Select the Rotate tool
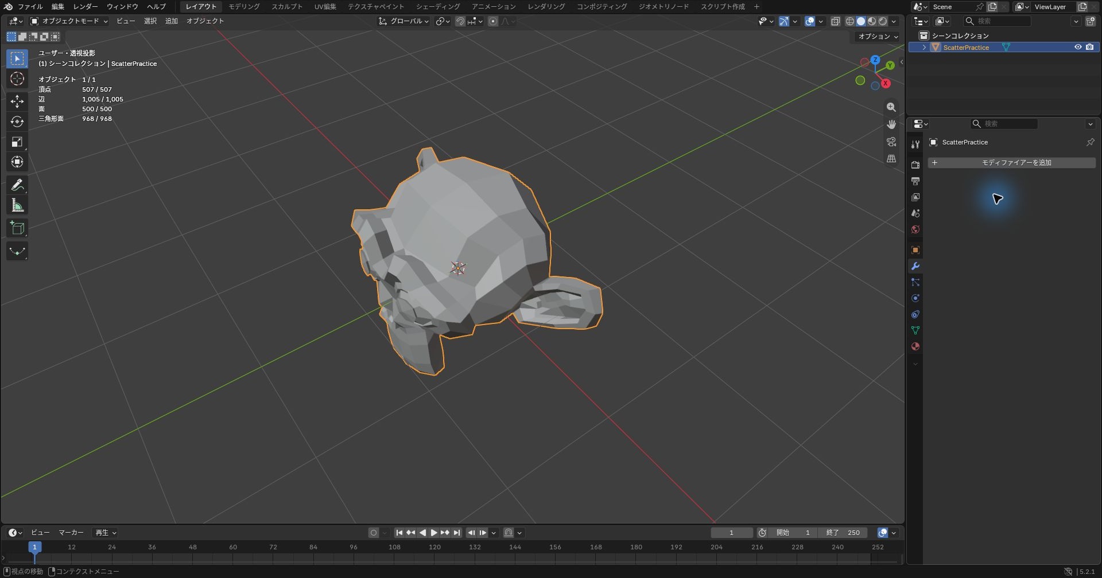The height and width of the screenshot is (578, 1102). [x=17, y=122]
